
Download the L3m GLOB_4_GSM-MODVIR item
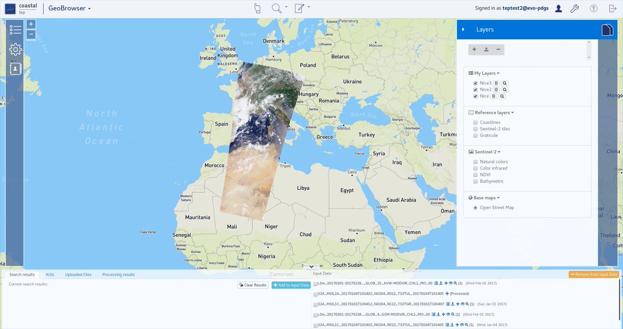click(438, 314)
